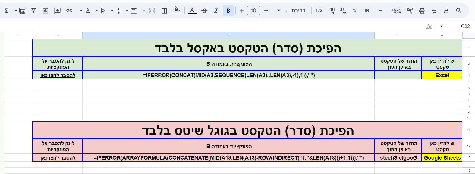Open the fill color bucket picker

(177, 11)
